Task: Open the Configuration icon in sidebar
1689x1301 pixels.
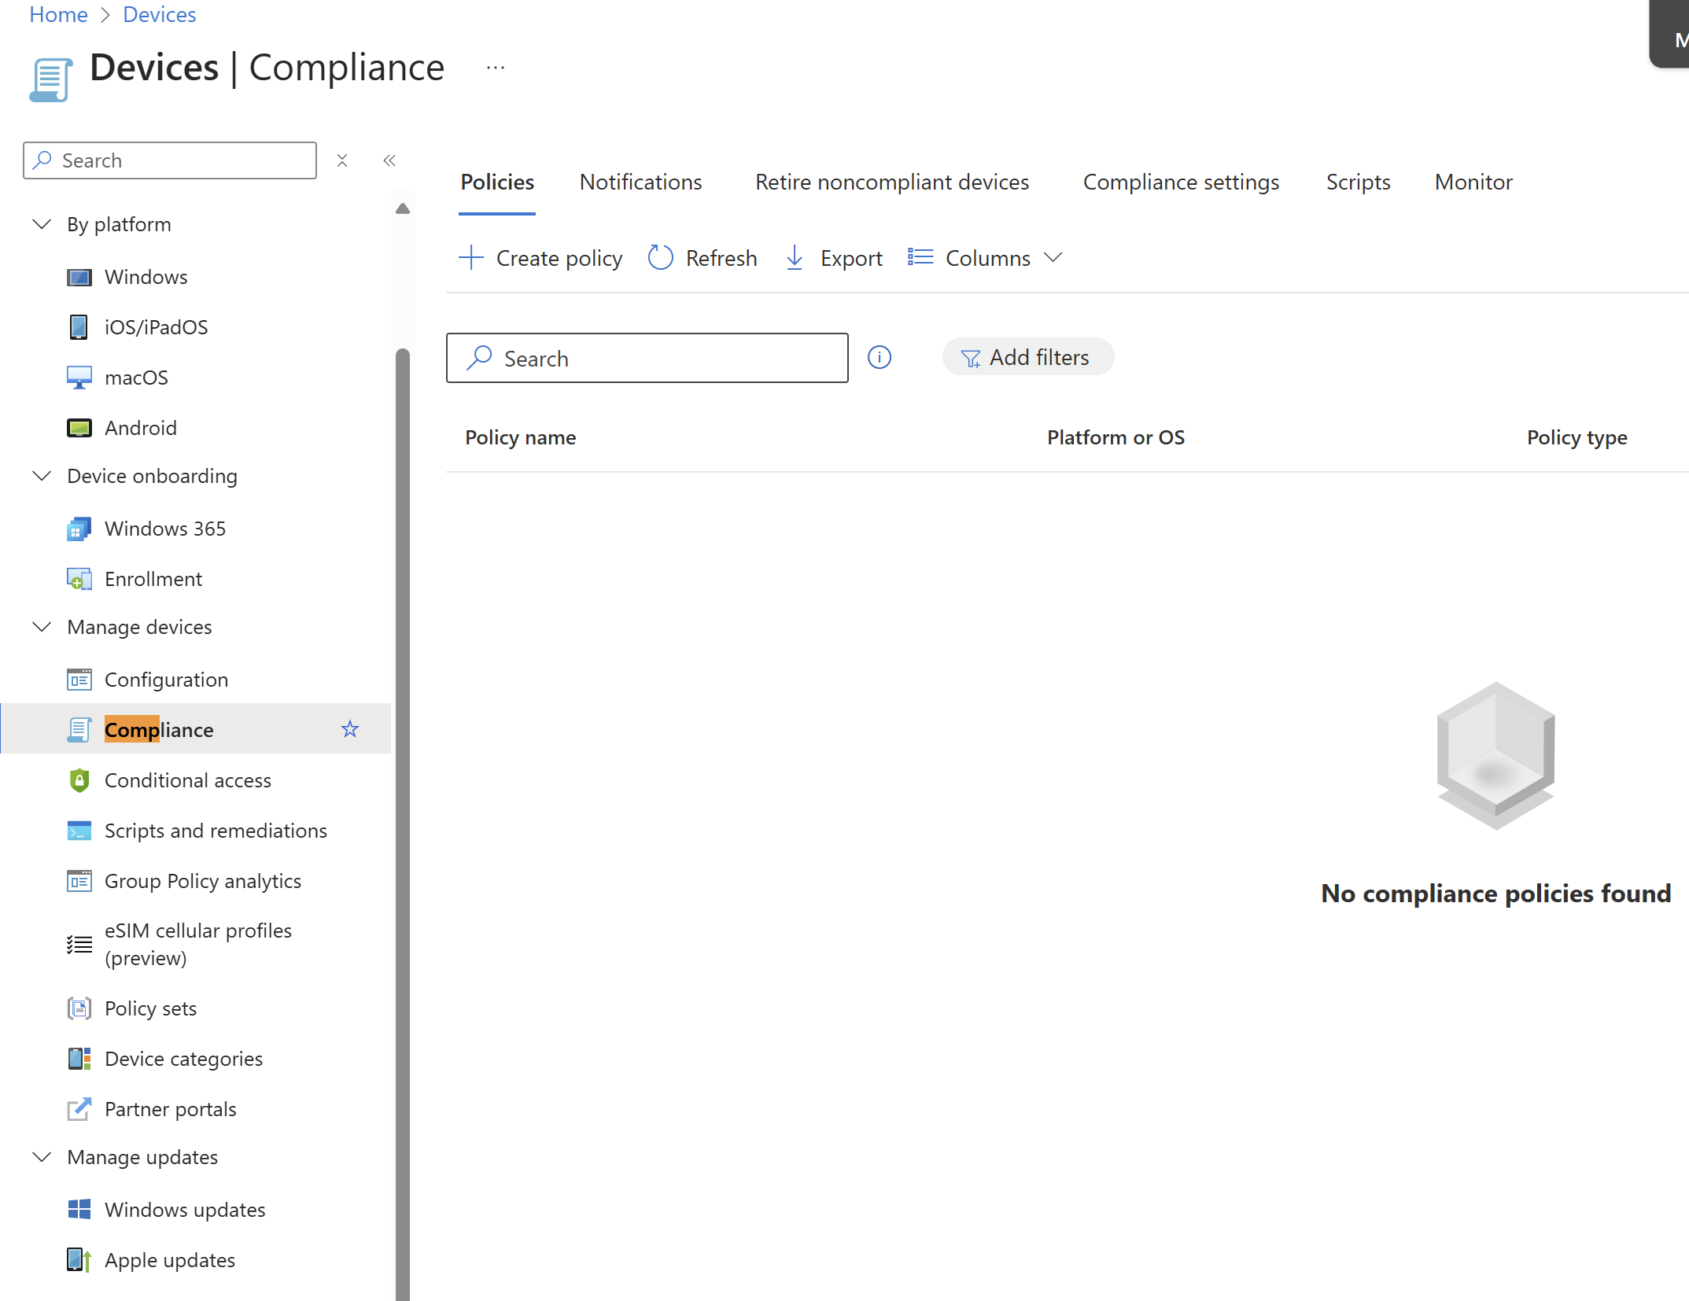Action: (79, 680)
